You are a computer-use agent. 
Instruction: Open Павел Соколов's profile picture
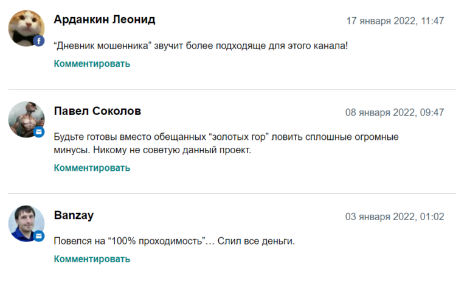pyautogui.click(x=25, y=118)
